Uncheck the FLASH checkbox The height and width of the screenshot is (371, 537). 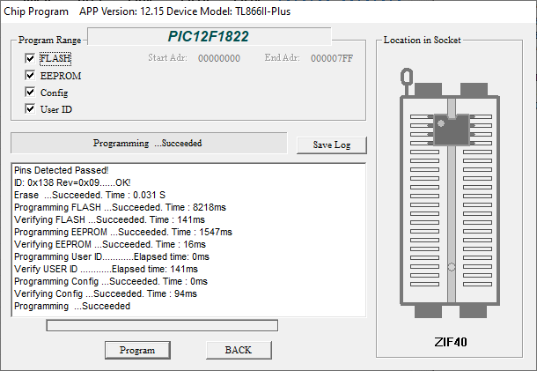pos(30,58)
